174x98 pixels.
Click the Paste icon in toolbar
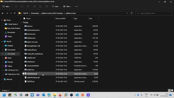[28, 7]
